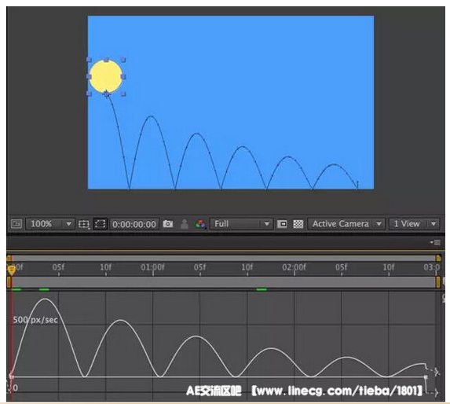Toggle mask and shape path visibility
This screenshot has height=404, width=450.
coord(101,224)
